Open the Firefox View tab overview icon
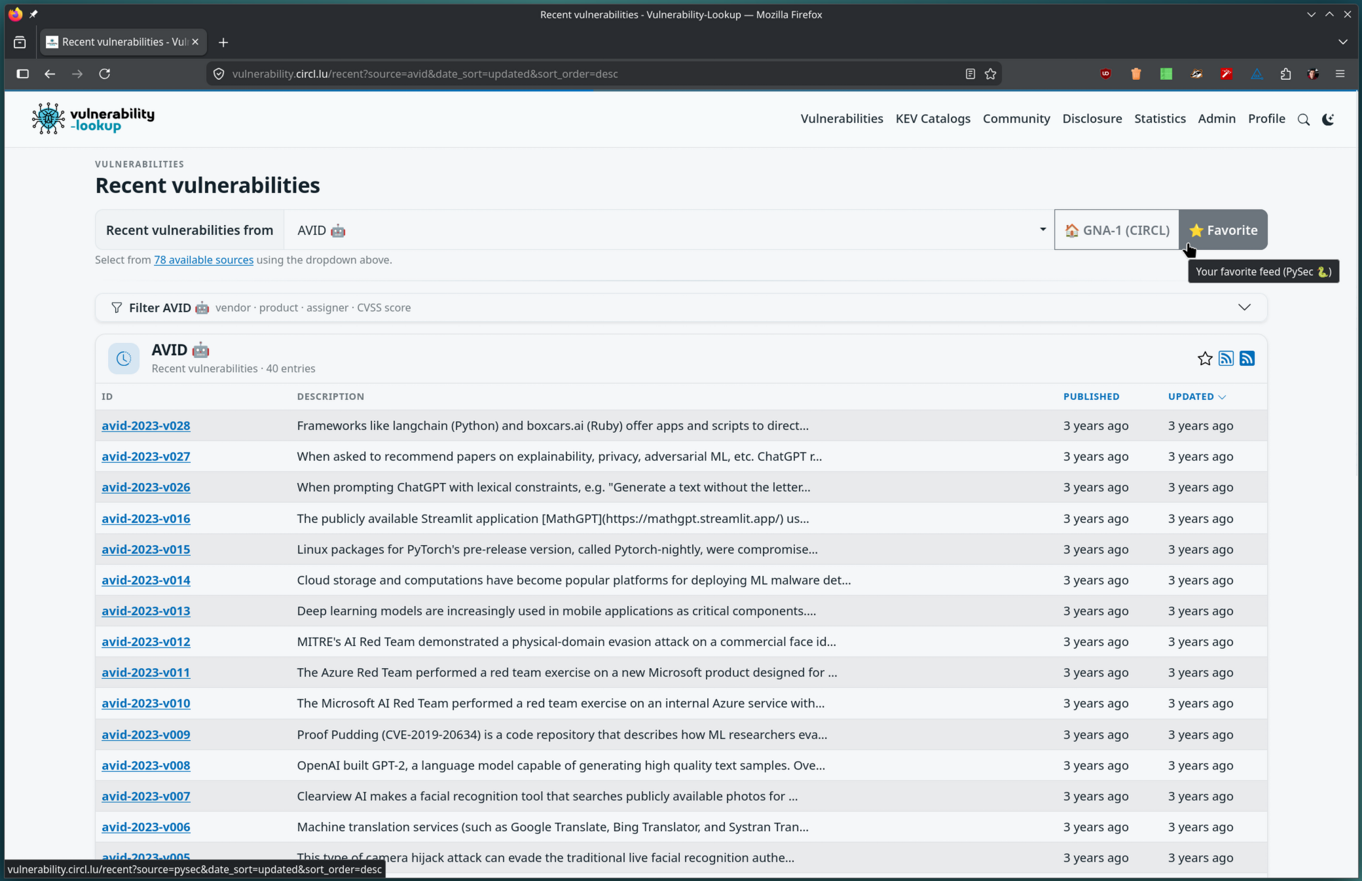The image size is (1362, 881). click(20, 42)
